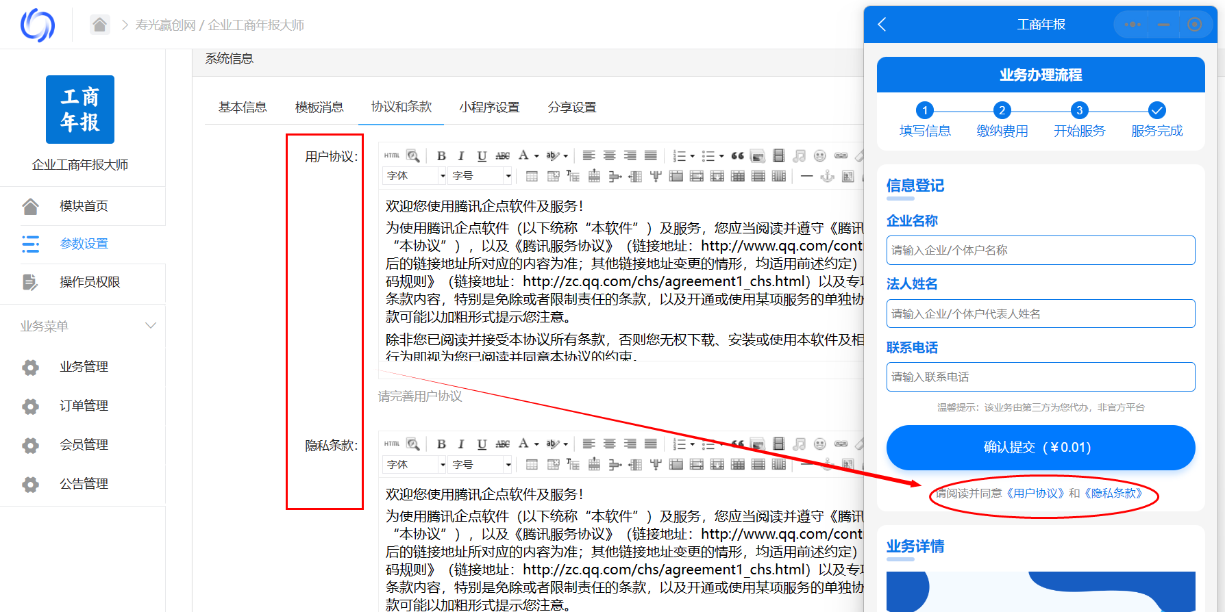This screenshot has width=1225, height=612.
Task: Apply italic in the 用户协议 editor toolbar
Action: tap(461, 156)
